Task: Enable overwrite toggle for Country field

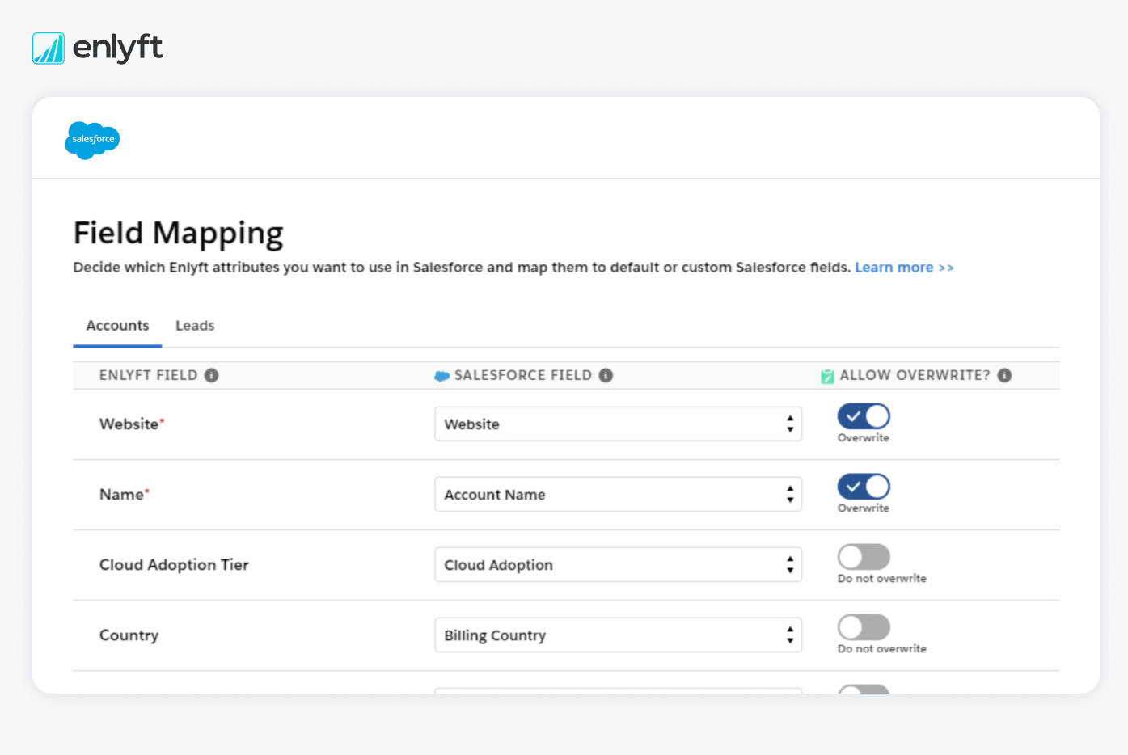Action: [864, 627]
